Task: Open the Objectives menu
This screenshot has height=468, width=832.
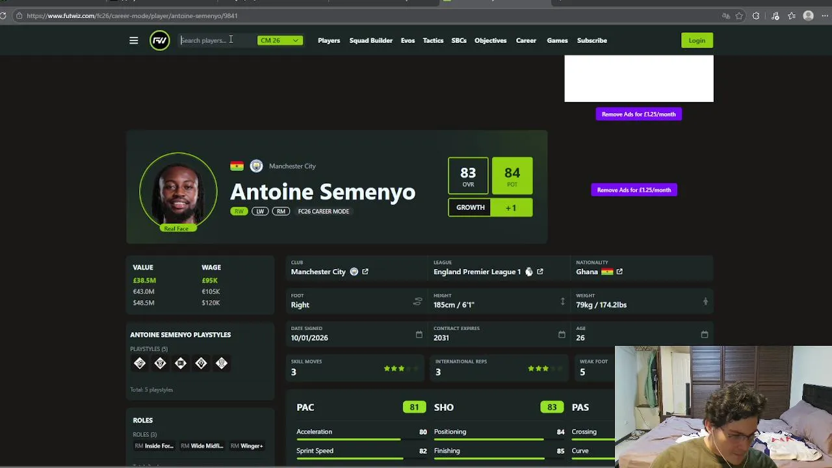Action: click(490, 40)
